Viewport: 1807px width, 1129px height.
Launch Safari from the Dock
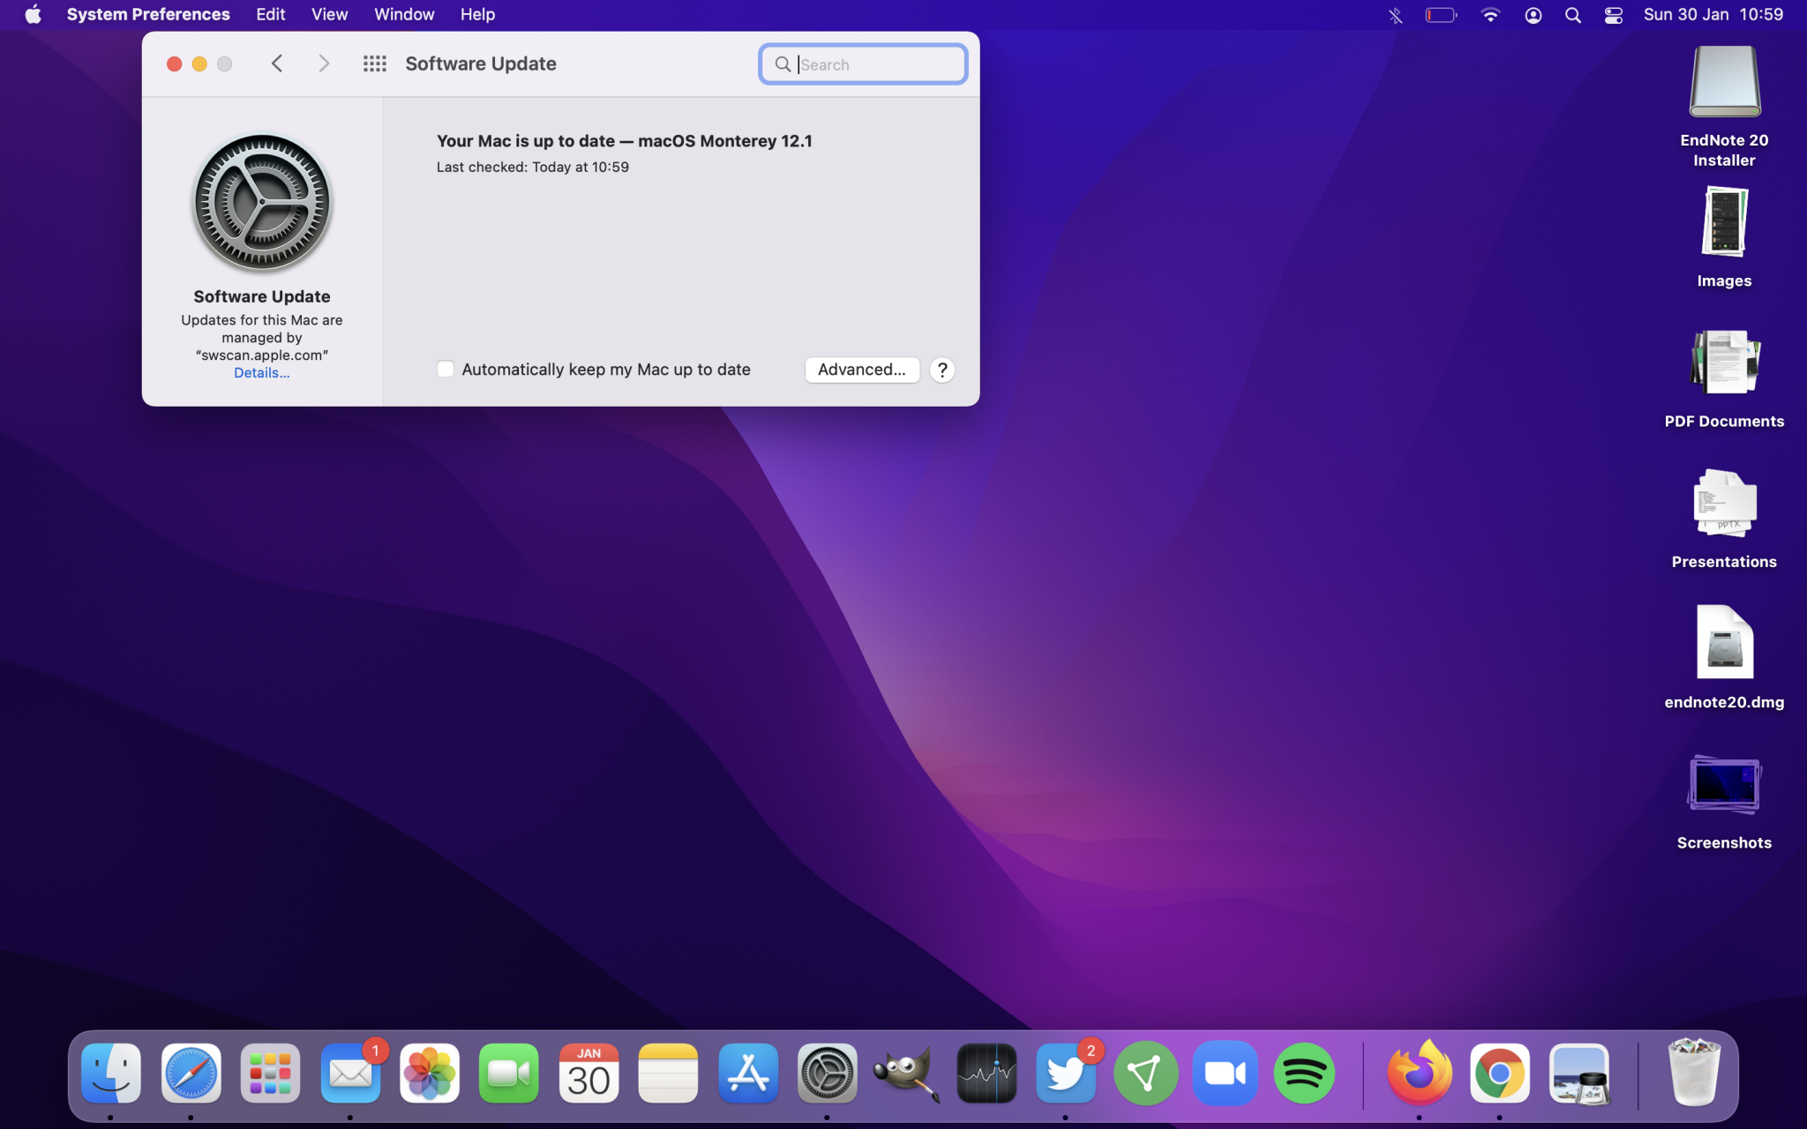coord(191,1073)
